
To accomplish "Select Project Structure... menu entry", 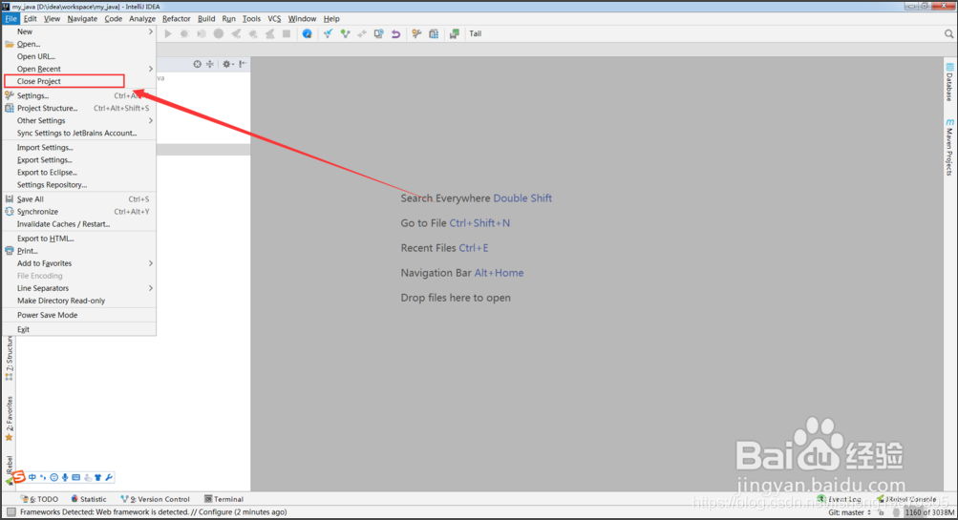I will tap(79, 108).
